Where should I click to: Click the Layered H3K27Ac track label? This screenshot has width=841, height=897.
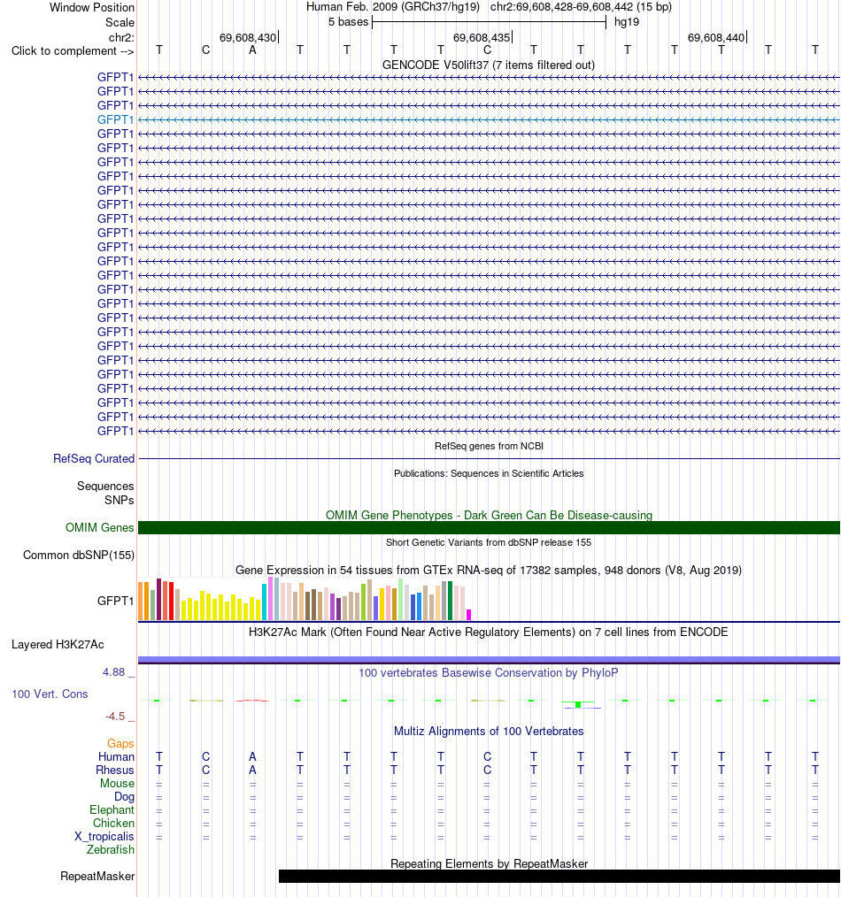click(x=58, y=644)
